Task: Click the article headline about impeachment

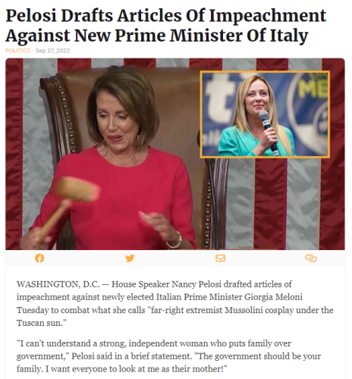Action: pos(166,25)
